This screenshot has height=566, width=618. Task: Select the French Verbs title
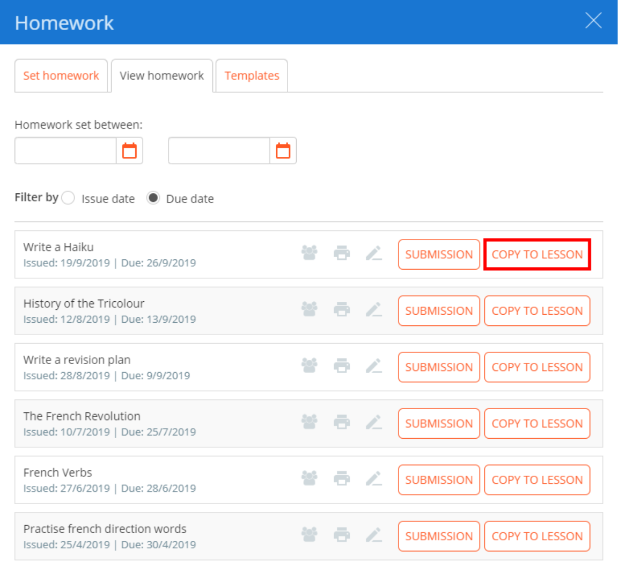click(57, 473)
